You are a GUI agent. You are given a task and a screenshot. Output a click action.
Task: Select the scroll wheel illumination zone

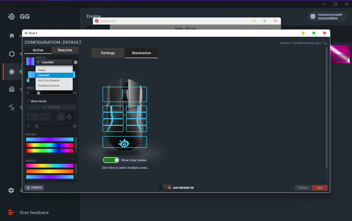click(x=125, y=94)
